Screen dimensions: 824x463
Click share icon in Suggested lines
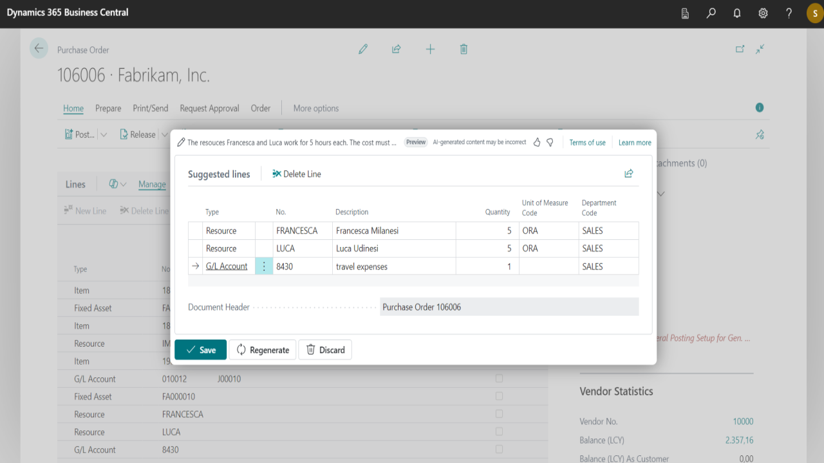629,174
